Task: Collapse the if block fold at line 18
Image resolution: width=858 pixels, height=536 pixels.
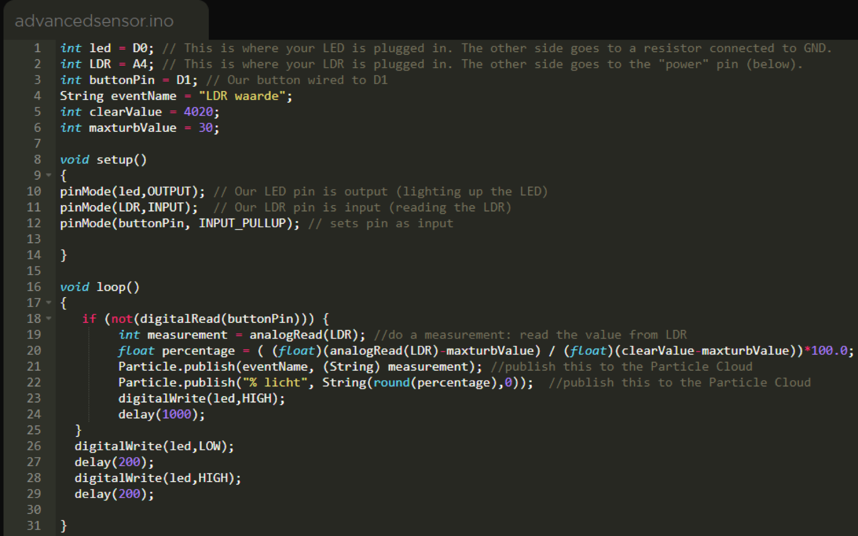Action: tap(48, 319)
